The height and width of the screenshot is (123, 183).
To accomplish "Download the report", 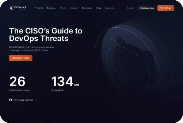I will point(21,58).
